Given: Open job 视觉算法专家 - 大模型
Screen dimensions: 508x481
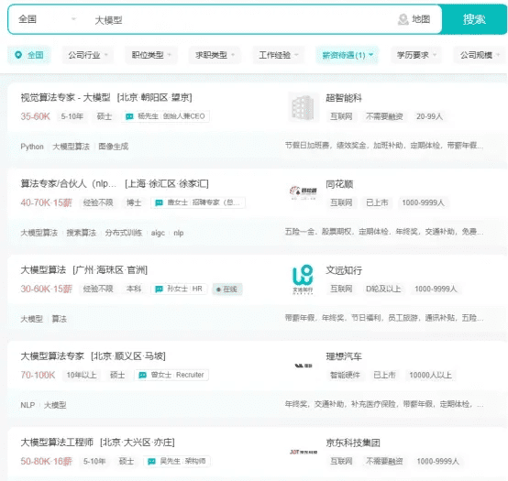Looking at the screenshot, I should pyautogui.click(x=65, y=97).
